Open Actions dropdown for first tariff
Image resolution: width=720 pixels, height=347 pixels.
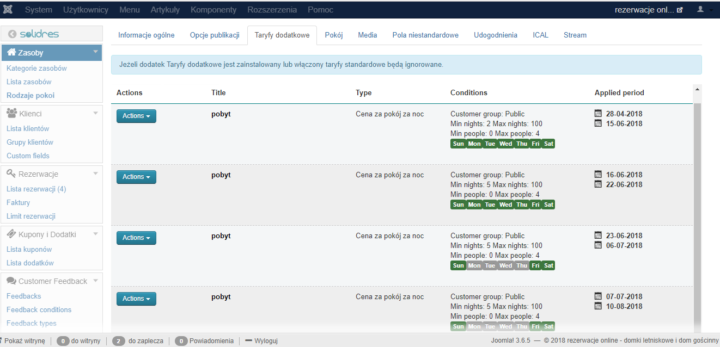[x=136, y=116]
